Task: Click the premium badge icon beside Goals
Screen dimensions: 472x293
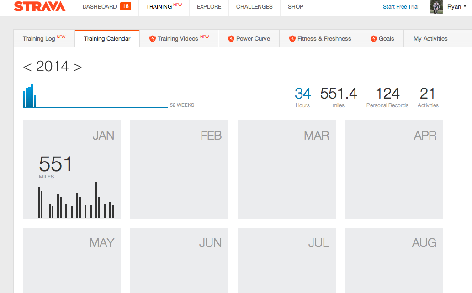Action: coord(374,39)
